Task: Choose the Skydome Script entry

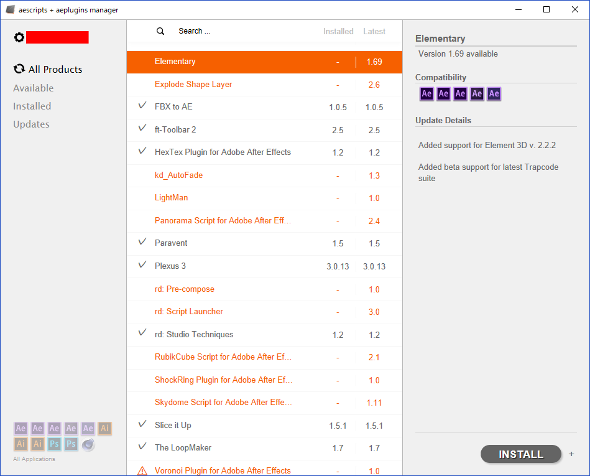Action: pyautogui.click(x=264, y=403)
